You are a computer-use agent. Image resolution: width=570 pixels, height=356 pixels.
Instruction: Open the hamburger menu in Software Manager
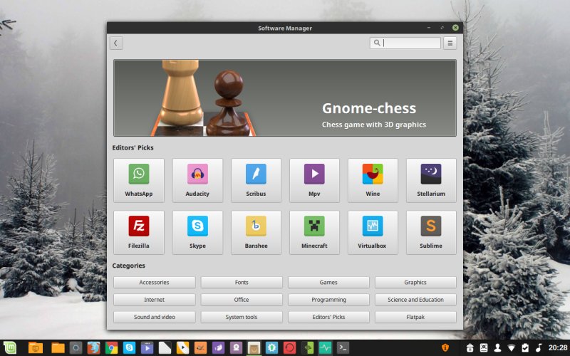tap(450, 43)
